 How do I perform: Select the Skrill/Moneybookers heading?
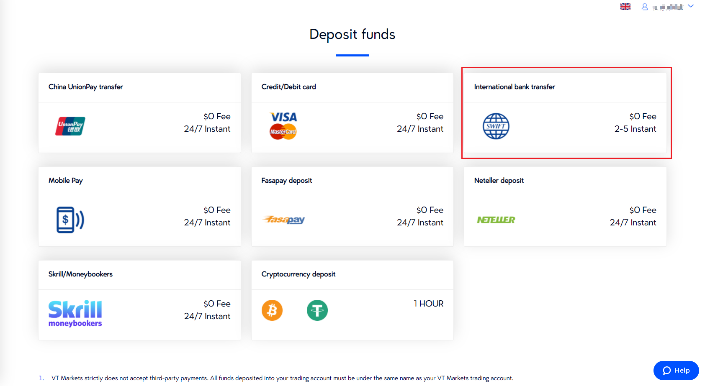pos(80,274)
